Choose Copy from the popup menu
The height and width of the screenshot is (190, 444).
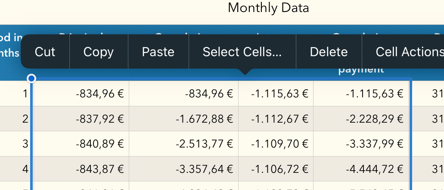pos(99,52)
